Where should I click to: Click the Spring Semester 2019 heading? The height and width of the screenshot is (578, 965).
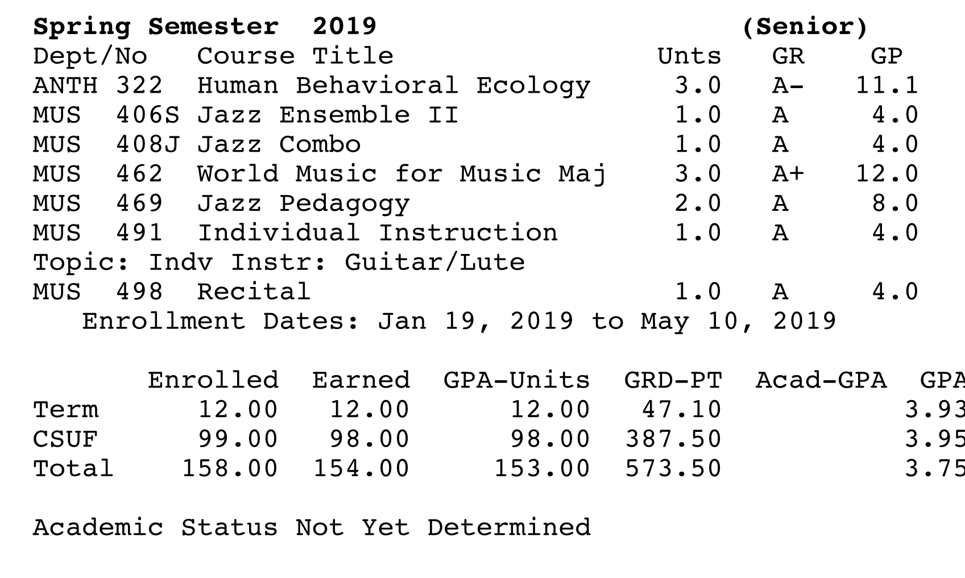click(205, 27)
